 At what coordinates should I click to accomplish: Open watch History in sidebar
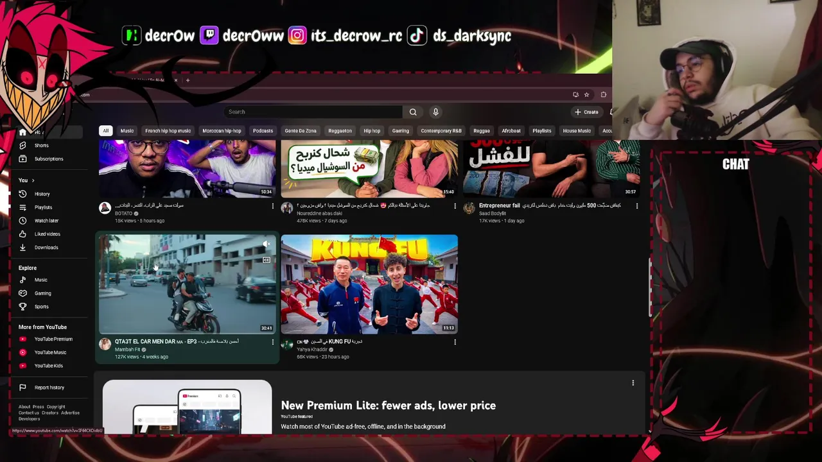click(41, 194)
